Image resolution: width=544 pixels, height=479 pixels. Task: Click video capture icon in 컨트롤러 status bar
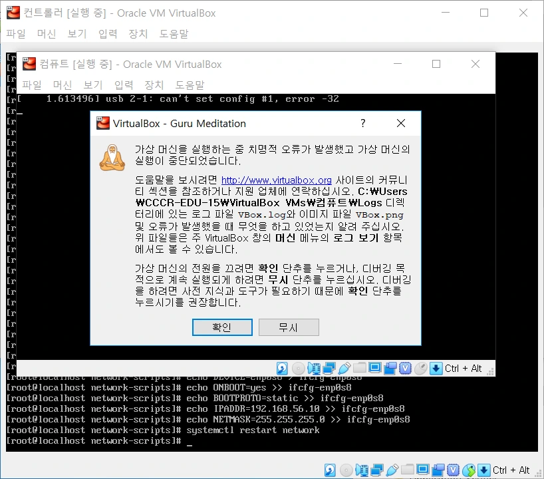(x=438, y=470)
